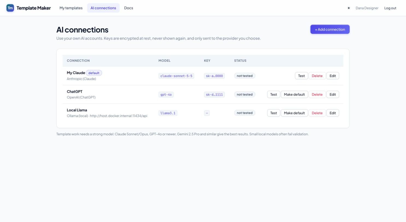
Task: Click Local Llama's not tested status
Action: click(x=245, y=113)
